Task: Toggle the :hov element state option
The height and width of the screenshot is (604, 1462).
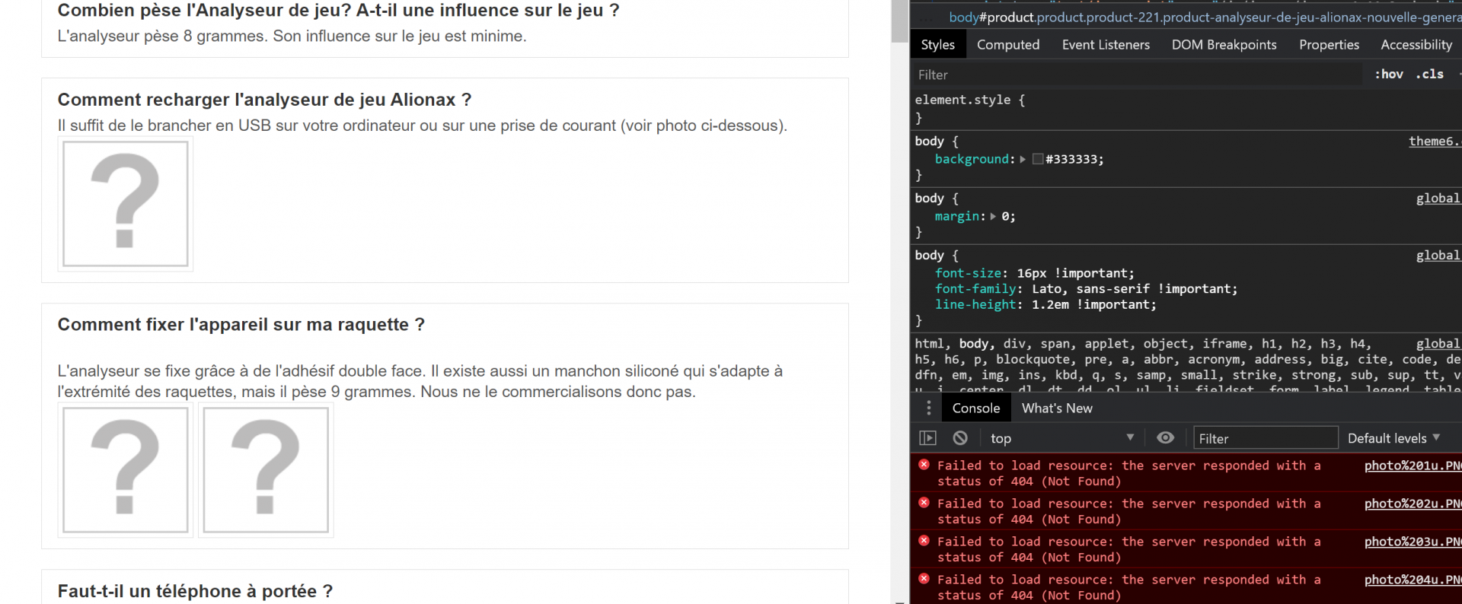Action: [1389, 74]
